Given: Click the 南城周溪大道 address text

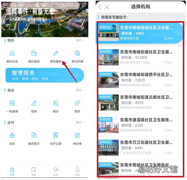Looking at the screenshot, I should point(129,38).
